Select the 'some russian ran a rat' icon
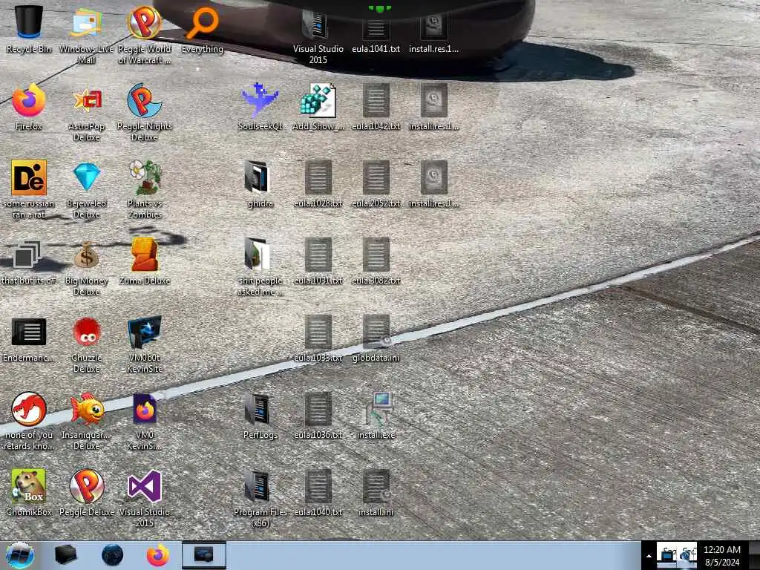 (x=29, y=189)
